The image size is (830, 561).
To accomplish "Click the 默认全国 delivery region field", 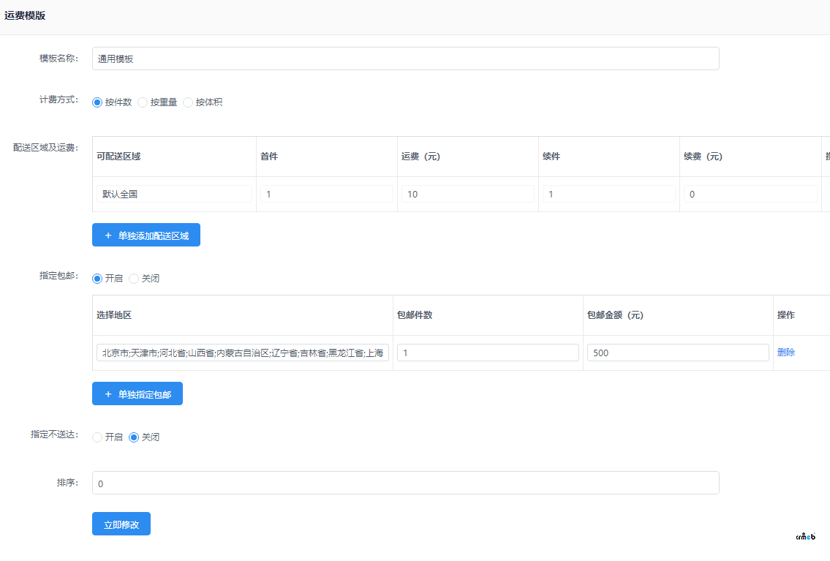I will (x=174, y=195).
